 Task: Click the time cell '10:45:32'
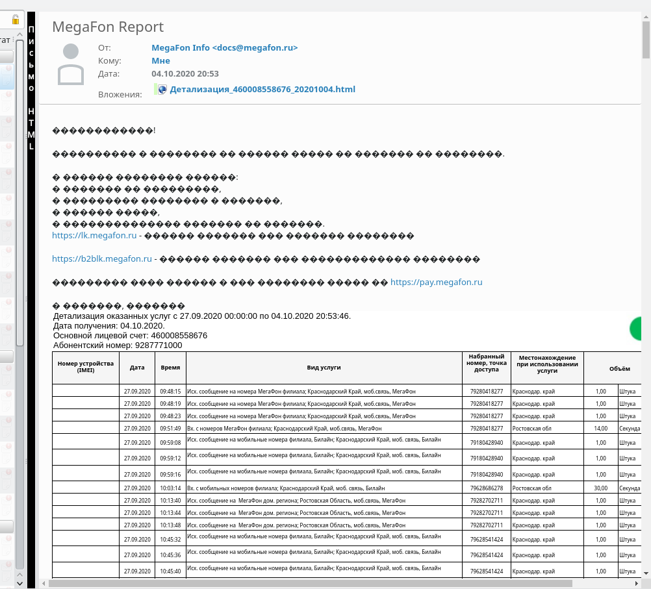coord(170,539)
